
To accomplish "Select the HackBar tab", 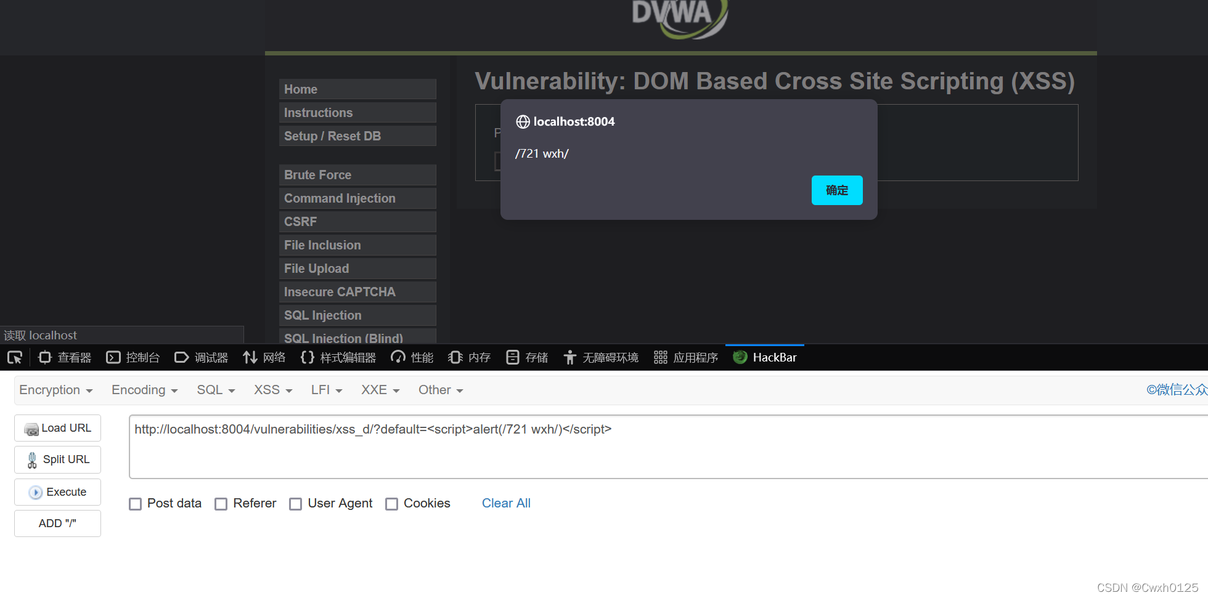I will pyautogui.click(x=765, y=357).
